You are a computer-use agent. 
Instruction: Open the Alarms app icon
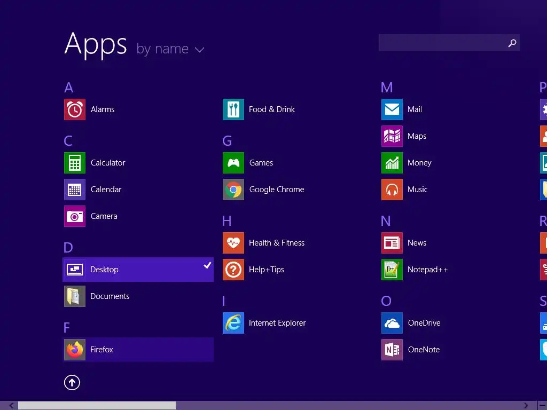75,109
